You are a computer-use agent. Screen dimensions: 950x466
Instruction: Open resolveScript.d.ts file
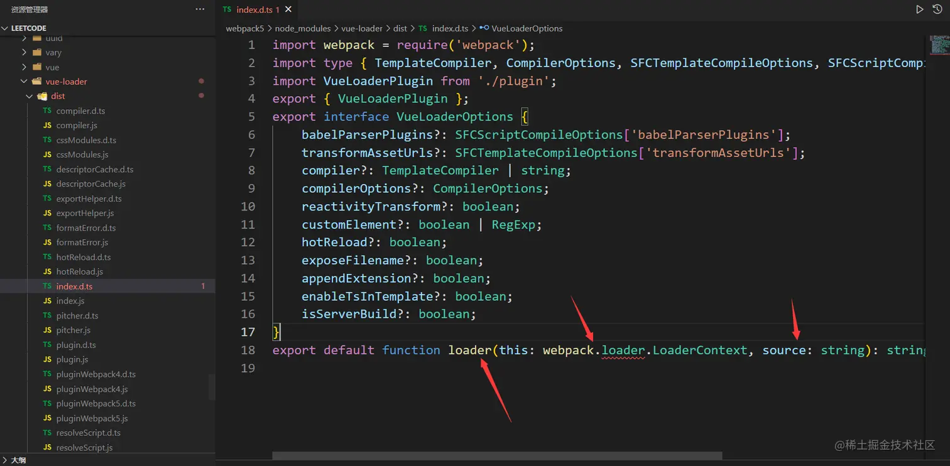coord(89,432)
